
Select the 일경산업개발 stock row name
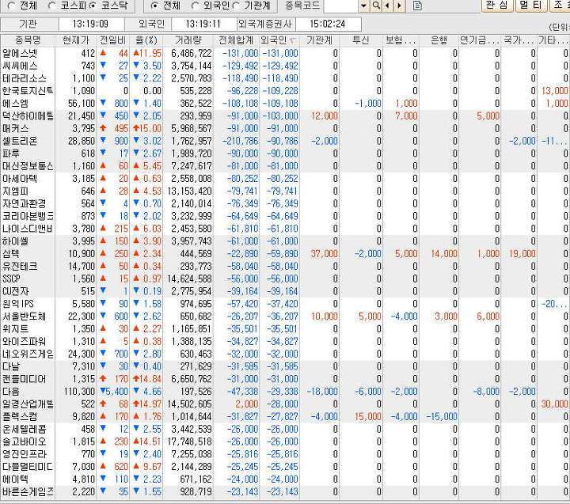[28, 404]
